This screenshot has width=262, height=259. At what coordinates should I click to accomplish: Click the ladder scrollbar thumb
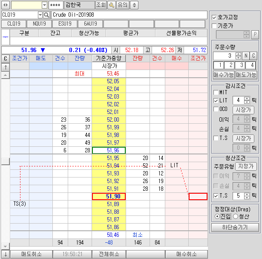pyautogui.click(x=6, y=161)
